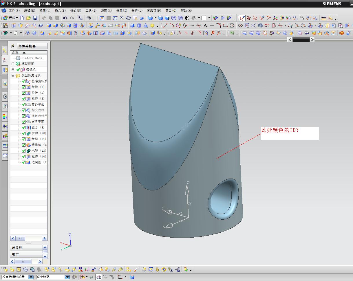Click the Text 'A' curve icon
The width and height of the screenshot is (353, 281).
click(x=205, y=25)
